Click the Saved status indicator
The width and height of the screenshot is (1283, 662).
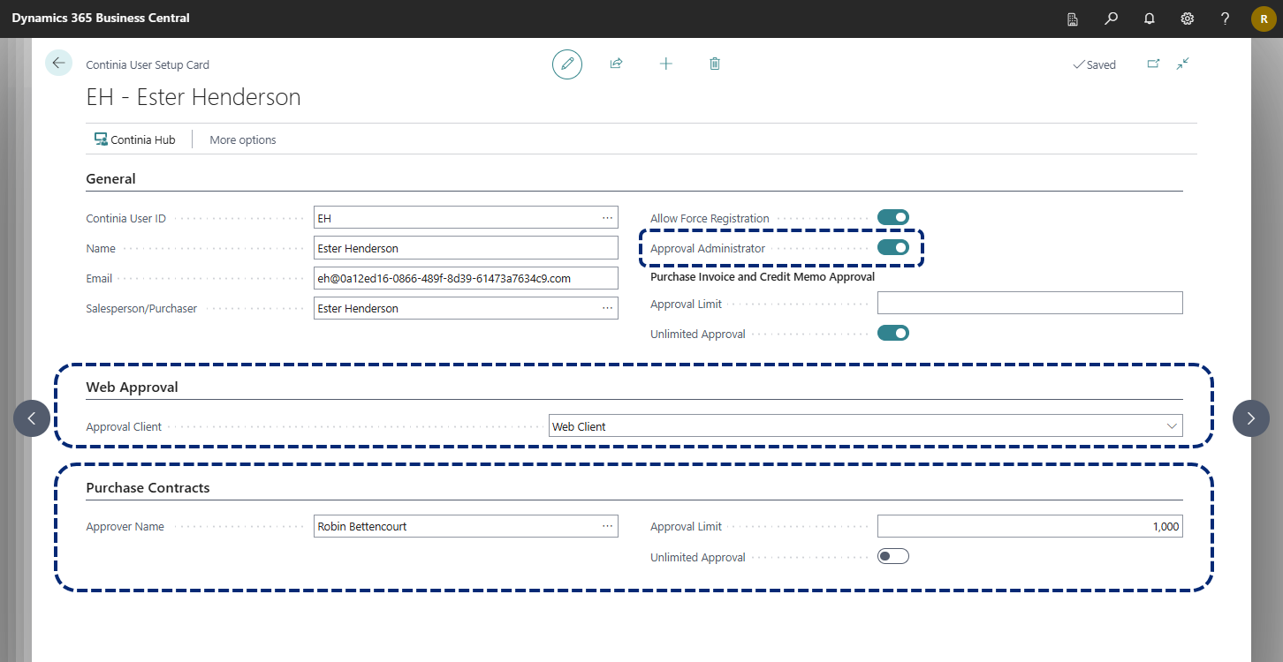(x=1094, y=64)
